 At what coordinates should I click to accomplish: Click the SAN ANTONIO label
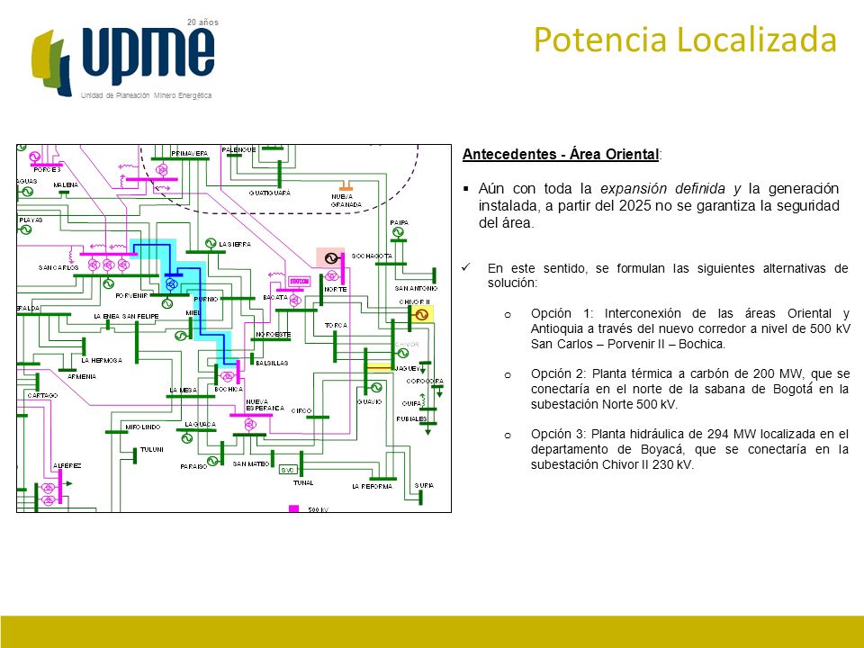pos(416,288)
